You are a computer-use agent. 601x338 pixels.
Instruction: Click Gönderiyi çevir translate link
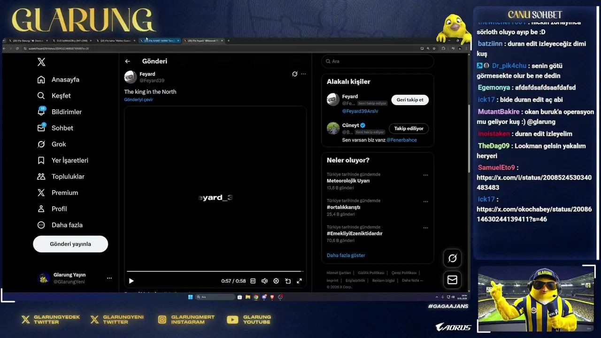(x=139, y=100)
